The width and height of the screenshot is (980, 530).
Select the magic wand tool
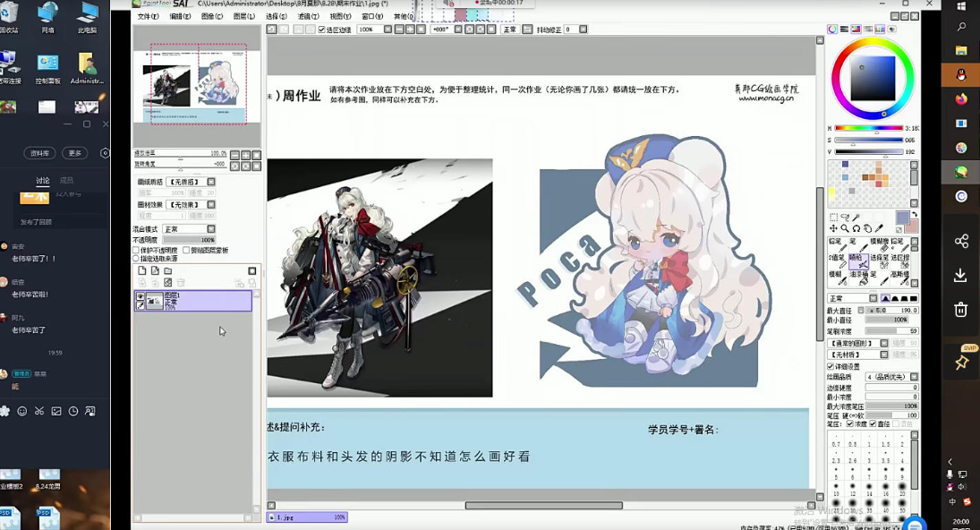[856, 217]
